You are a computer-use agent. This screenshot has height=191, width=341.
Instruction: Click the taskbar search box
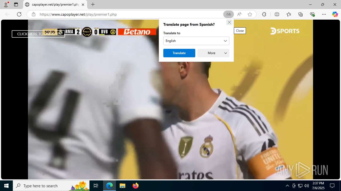pyautogui.click(x=51, y=186)
